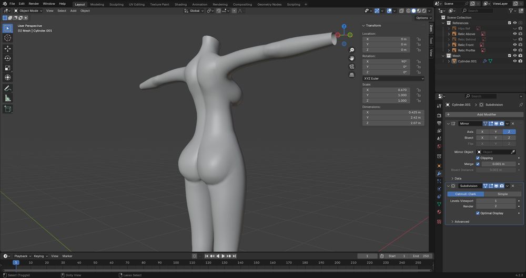Toggle the Optimal Display checkbox

pyautogui.click(x=478, y=213)
